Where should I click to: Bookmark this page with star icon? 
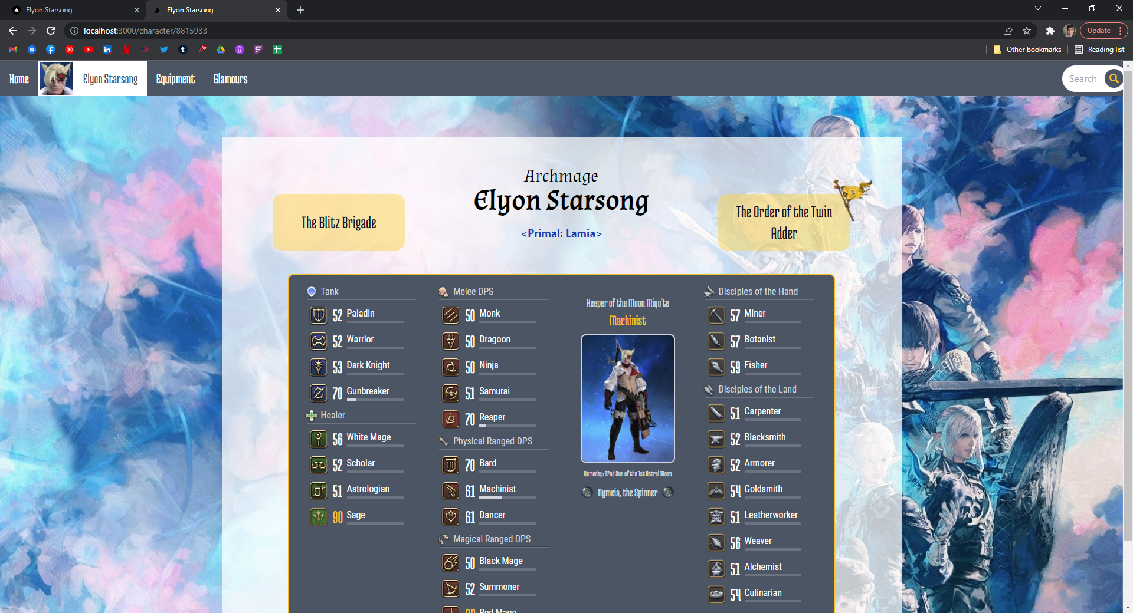[1027, 31]
